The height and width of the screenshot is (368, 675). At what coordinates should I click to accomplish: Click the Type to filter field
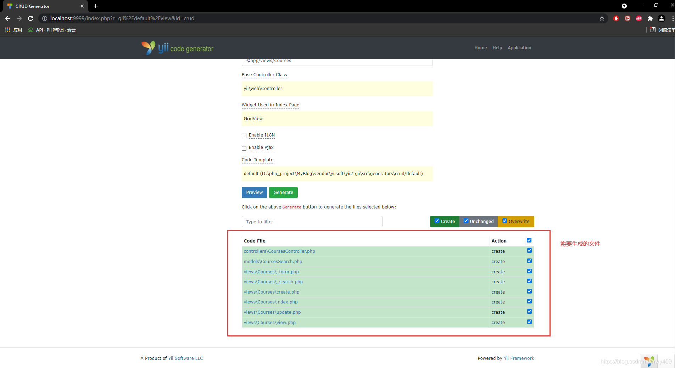pyautogui.click(x=312, y=222)
